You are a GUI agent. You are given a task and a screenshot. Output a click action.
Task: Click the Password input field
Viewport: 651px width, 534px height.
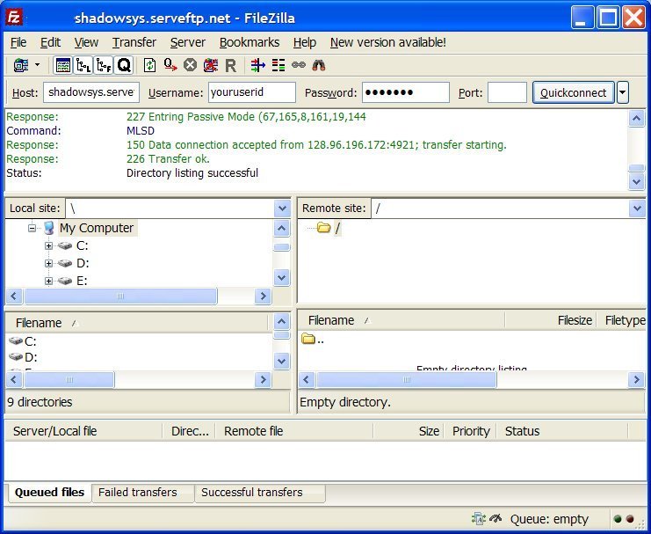click(406, 92)
